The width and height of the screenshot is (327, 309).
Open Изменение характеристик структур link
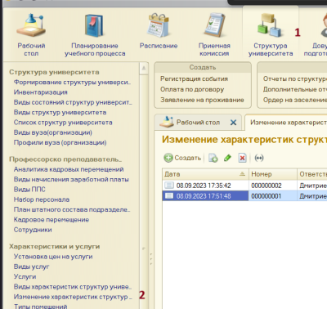[73, 297]
